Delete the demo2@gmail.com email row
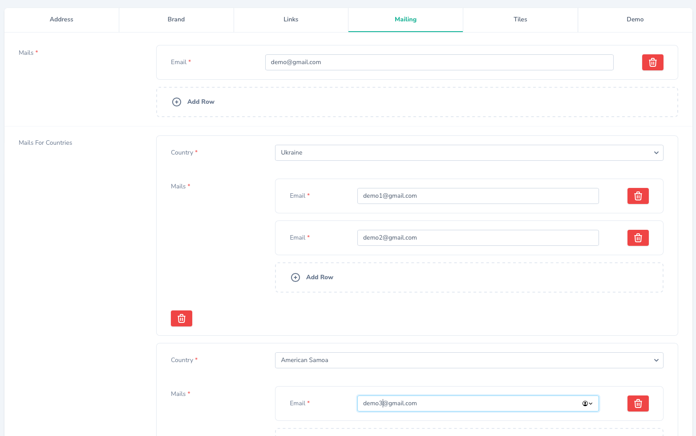 [638, 238]
